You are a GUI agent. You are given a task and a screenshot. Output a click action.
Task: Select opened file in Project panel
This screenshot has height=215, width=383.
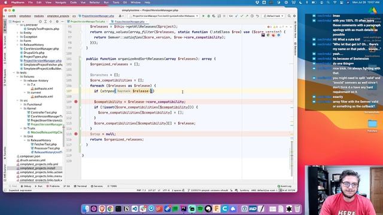click(40, 21)
